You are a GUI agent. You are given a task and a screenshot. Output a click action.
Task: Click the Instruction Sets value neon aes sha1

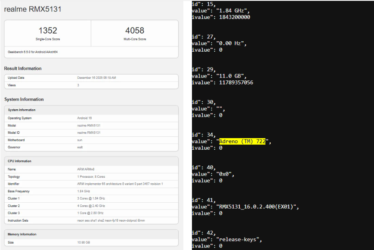(x=111, y=220)
